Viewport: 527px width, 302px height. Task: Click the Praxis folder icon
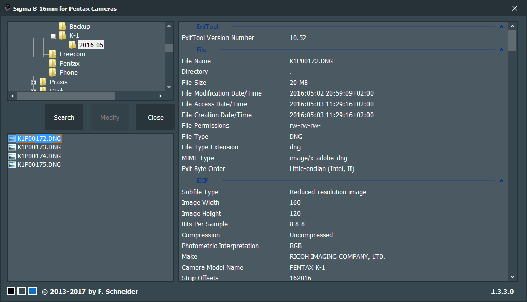point(43,82)
